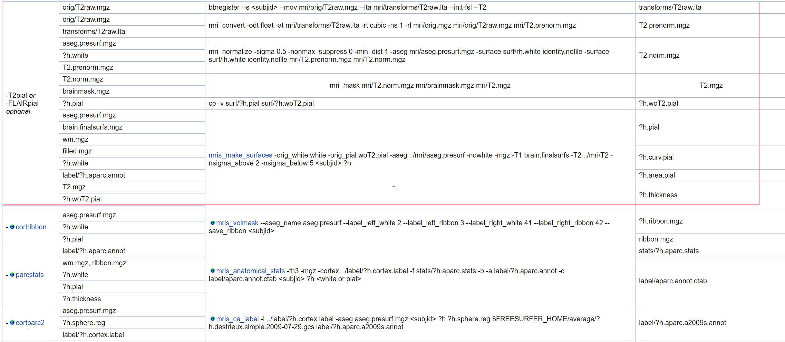The height and width of the screenshot is (342, 785).
Task: Open the mris_make_surfaces documentation link
Action: 240,155
